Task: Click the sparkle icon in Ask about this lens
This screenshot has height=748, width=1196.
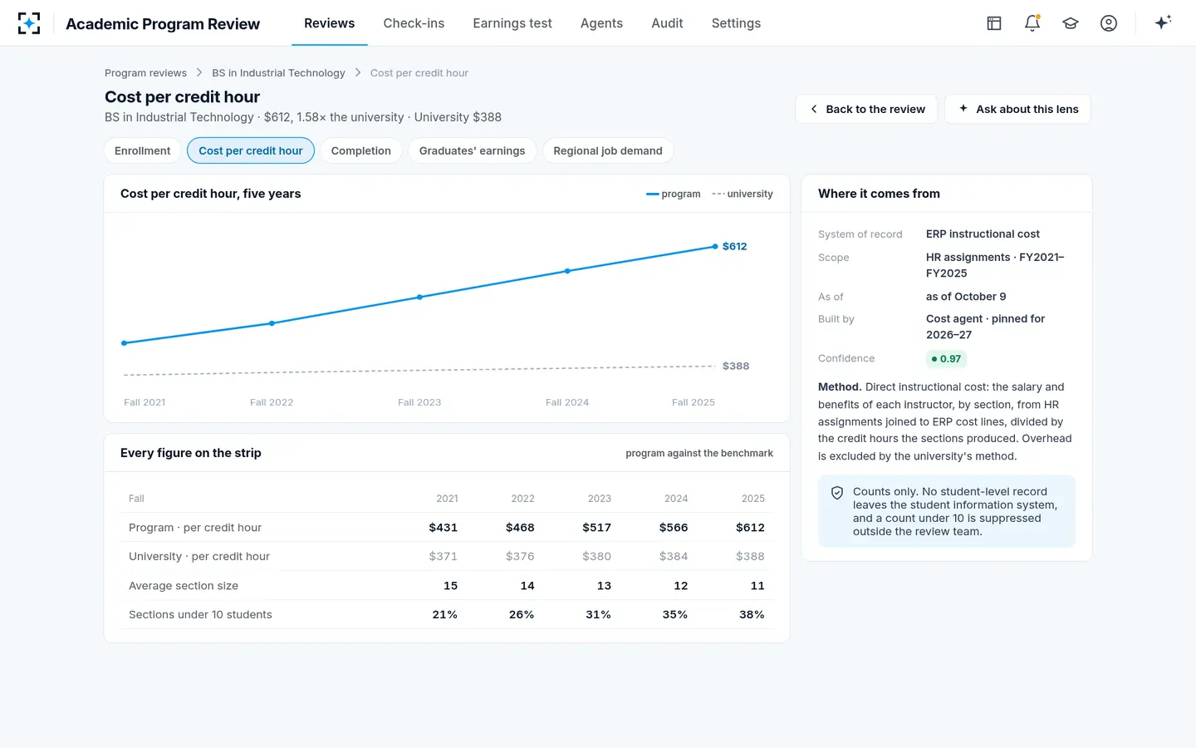Action: point(963,109)
